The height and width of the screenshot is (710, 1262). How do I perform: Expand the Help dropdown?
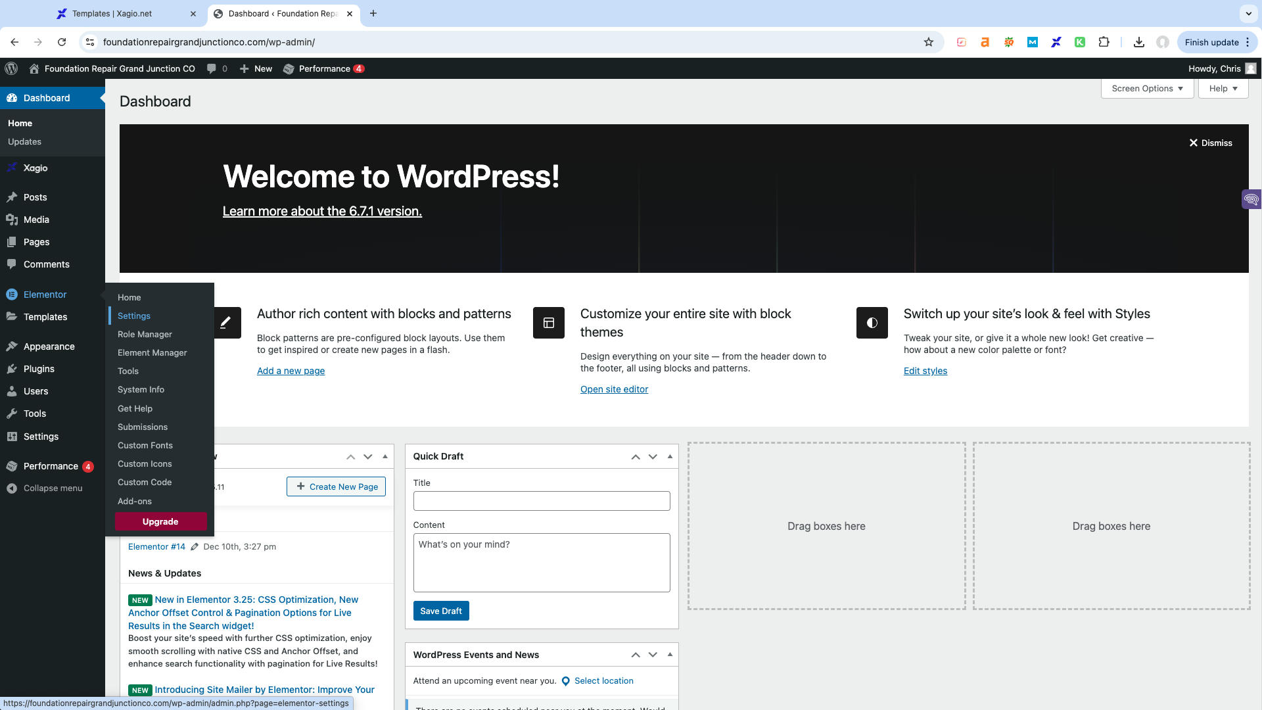(1223, 88)
